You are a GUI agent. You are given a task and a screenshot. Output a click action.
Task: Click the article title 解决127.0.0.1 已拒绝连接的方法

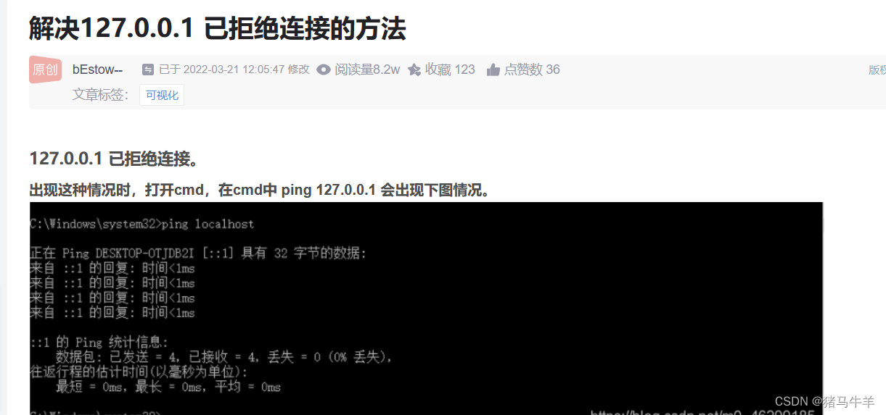[x=218, y=28]
